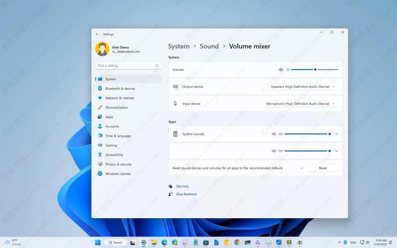The image size is (397, 248).
Task: Open the Get help link
Action: tap(182, 186)
